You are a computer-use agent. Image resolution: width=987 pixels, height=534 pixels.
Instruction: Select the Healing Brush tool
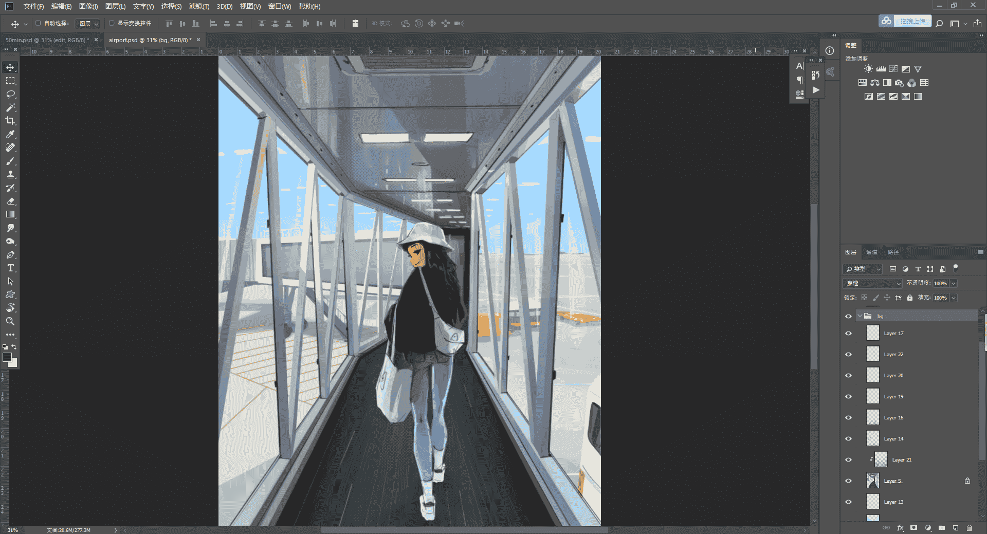click(x=10, y=148)
